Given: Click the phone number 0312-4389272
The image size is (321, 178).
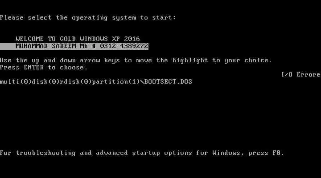Looking at the screenshot, I should point(124,46).
